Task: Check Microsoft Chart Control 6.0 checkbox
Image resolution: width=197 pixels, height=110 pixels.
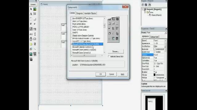Action: pos(71,50)
